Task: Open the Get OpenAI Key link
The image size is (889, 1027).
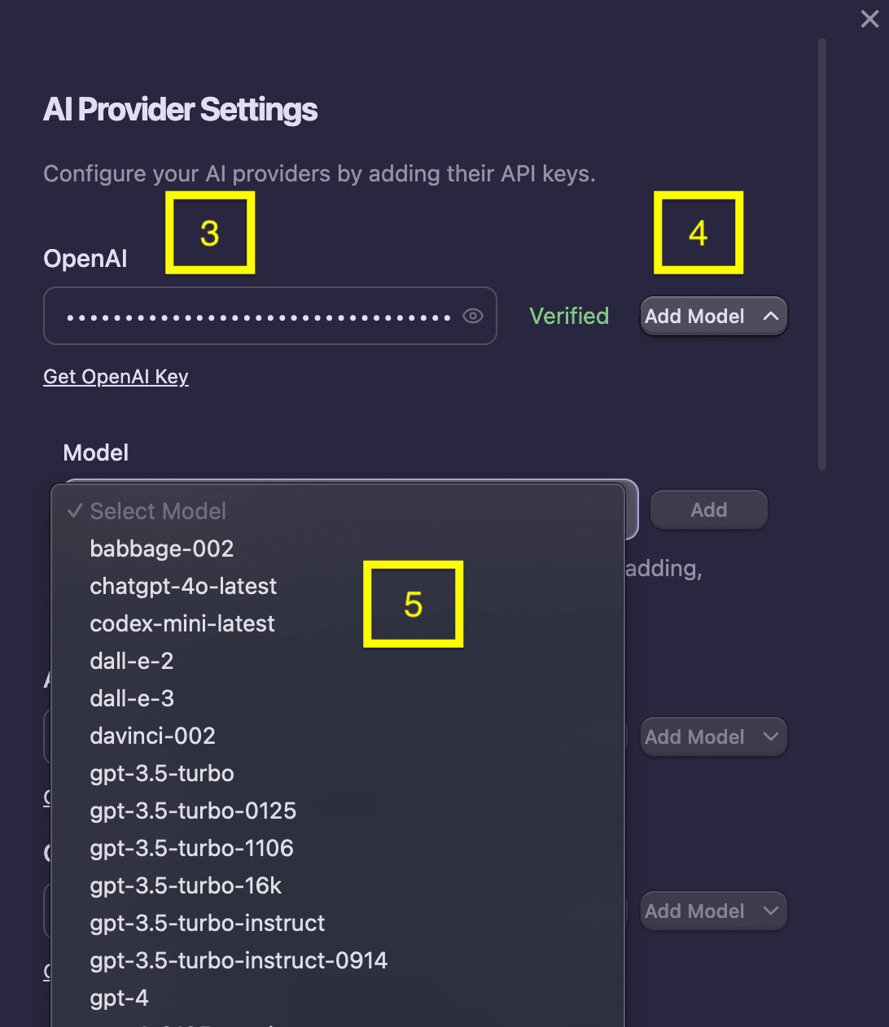Action: click(x=116, y=377)
